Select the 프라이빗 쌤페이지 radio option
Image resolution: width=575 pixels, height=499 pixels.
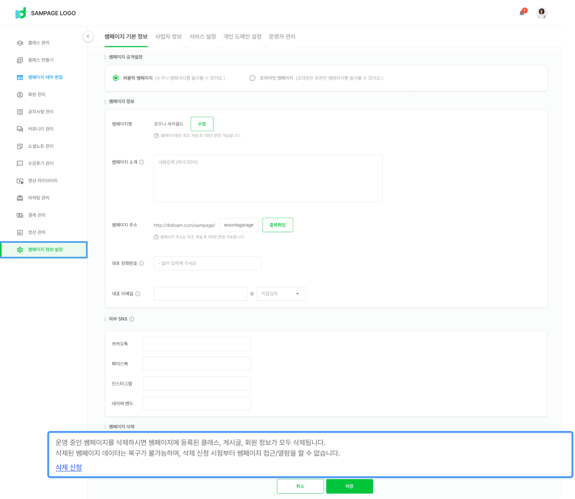[x=252, y=78]
